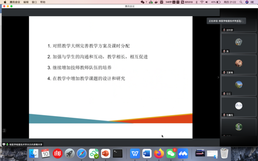258x161 pixels.
Task: Switch to Tencent Meeting in the Dock
Action: [183, 153]
